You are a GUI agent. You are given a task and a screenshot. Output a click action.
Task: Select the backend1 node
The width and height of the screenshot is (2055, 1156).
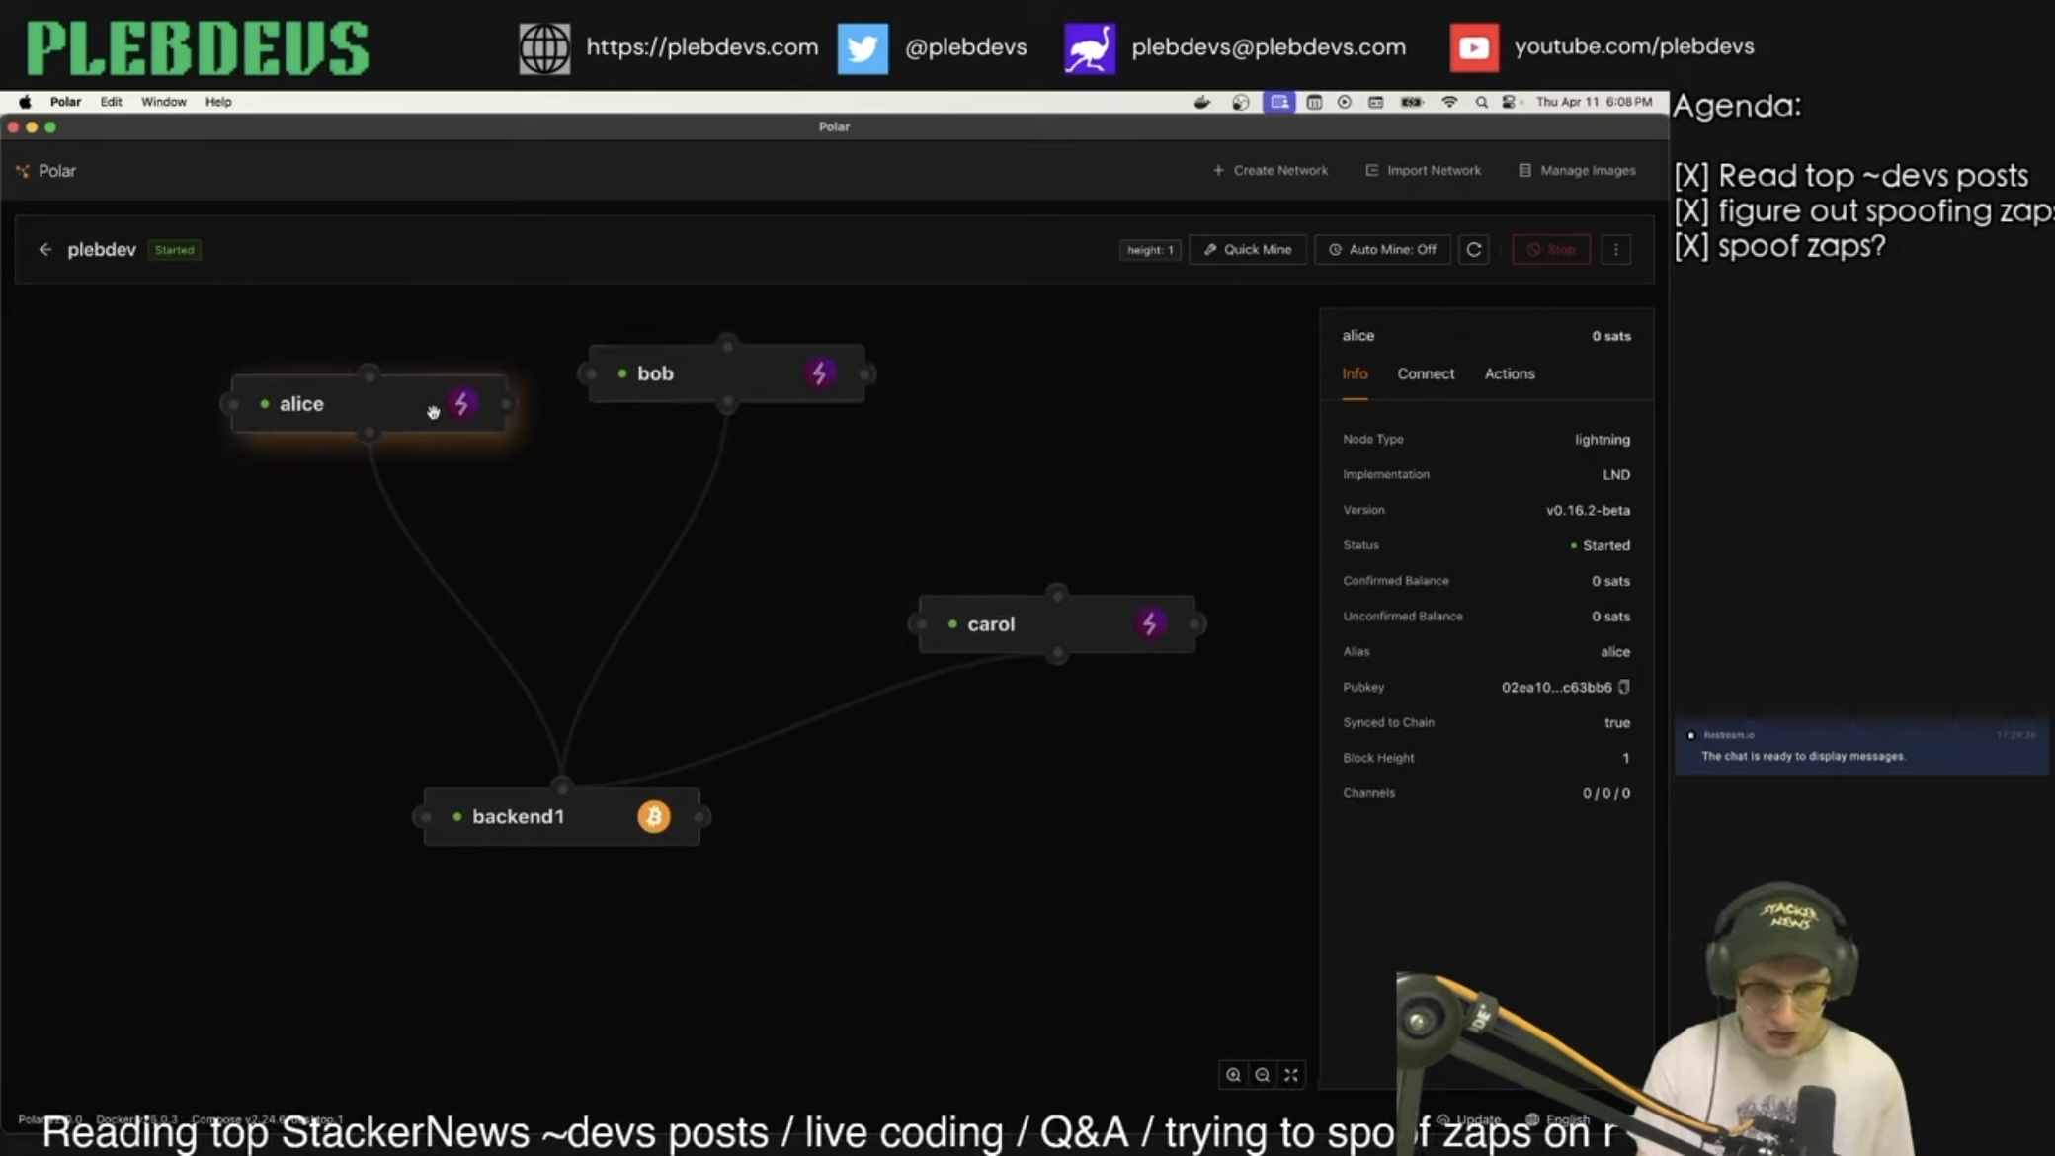[518, 816]
